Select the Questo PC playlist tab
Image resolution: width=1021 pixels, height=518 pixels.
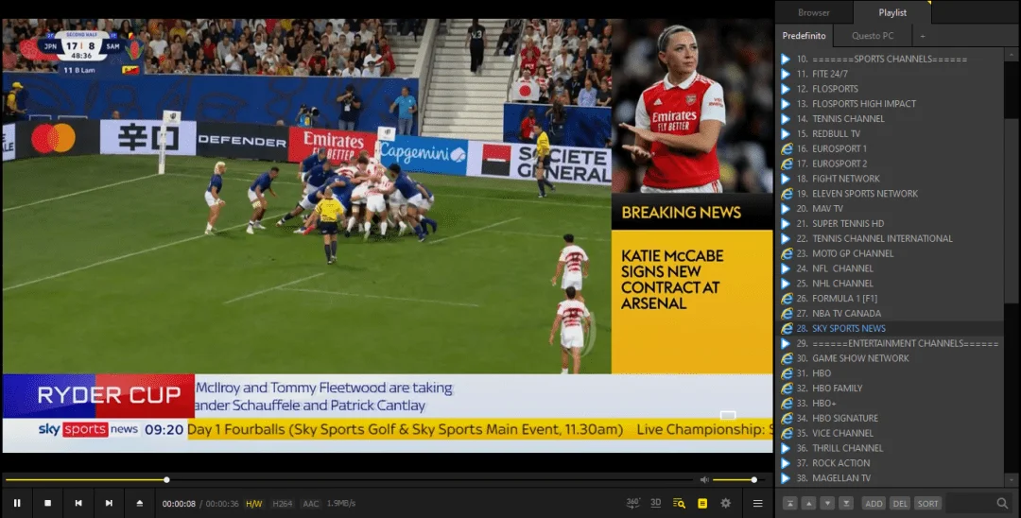[873, 36]
